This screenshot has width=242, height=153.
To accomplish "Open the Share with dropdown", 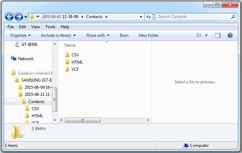I will coord(98,35).
